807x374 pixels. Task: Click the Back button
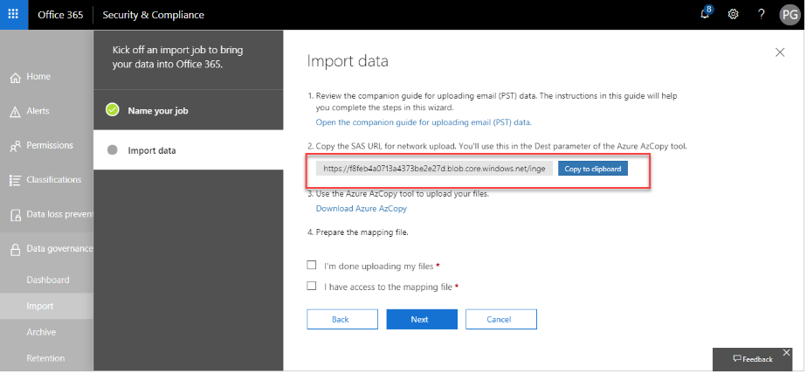coord(342,320)
